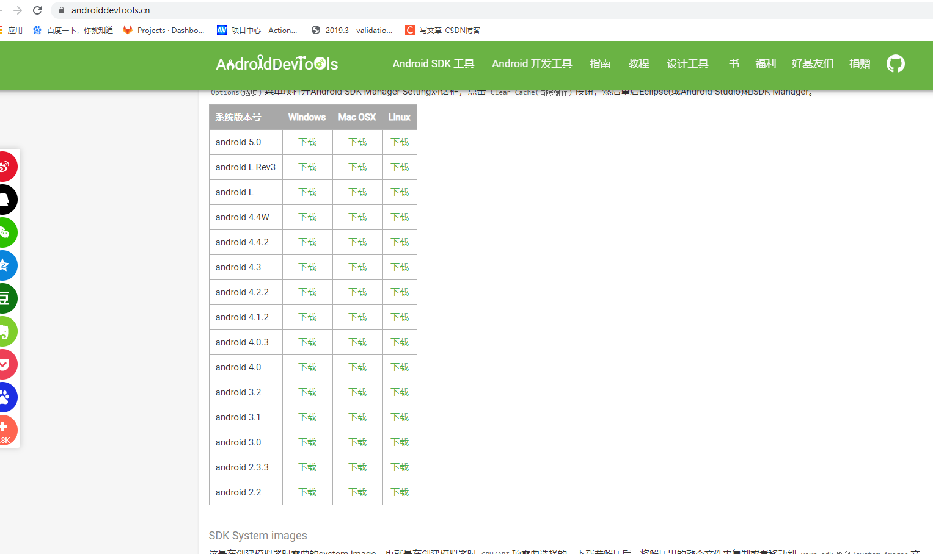Share via the WeChat sidebar icon
Image resolution: width=933 pixels, height=554 pixels.
(x=5, y=232)
